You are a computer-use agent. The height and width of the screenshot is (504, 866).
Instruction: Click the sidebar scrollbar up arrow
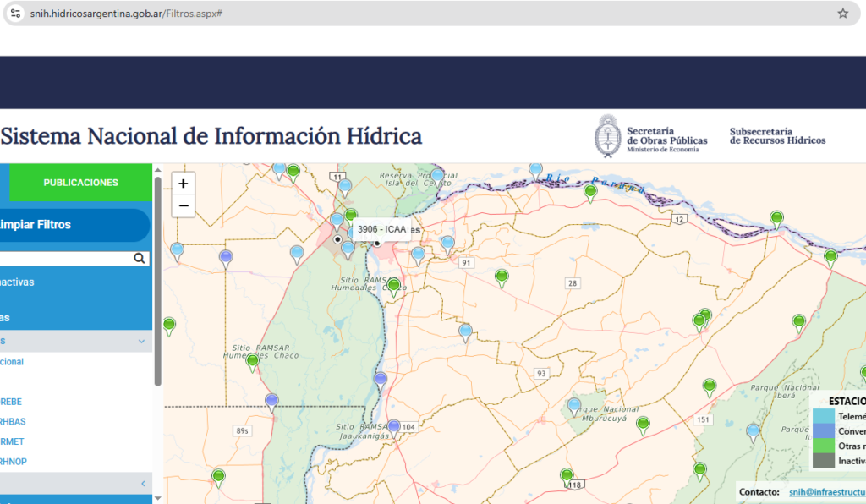pyautogui.click(x=157, y=169)
